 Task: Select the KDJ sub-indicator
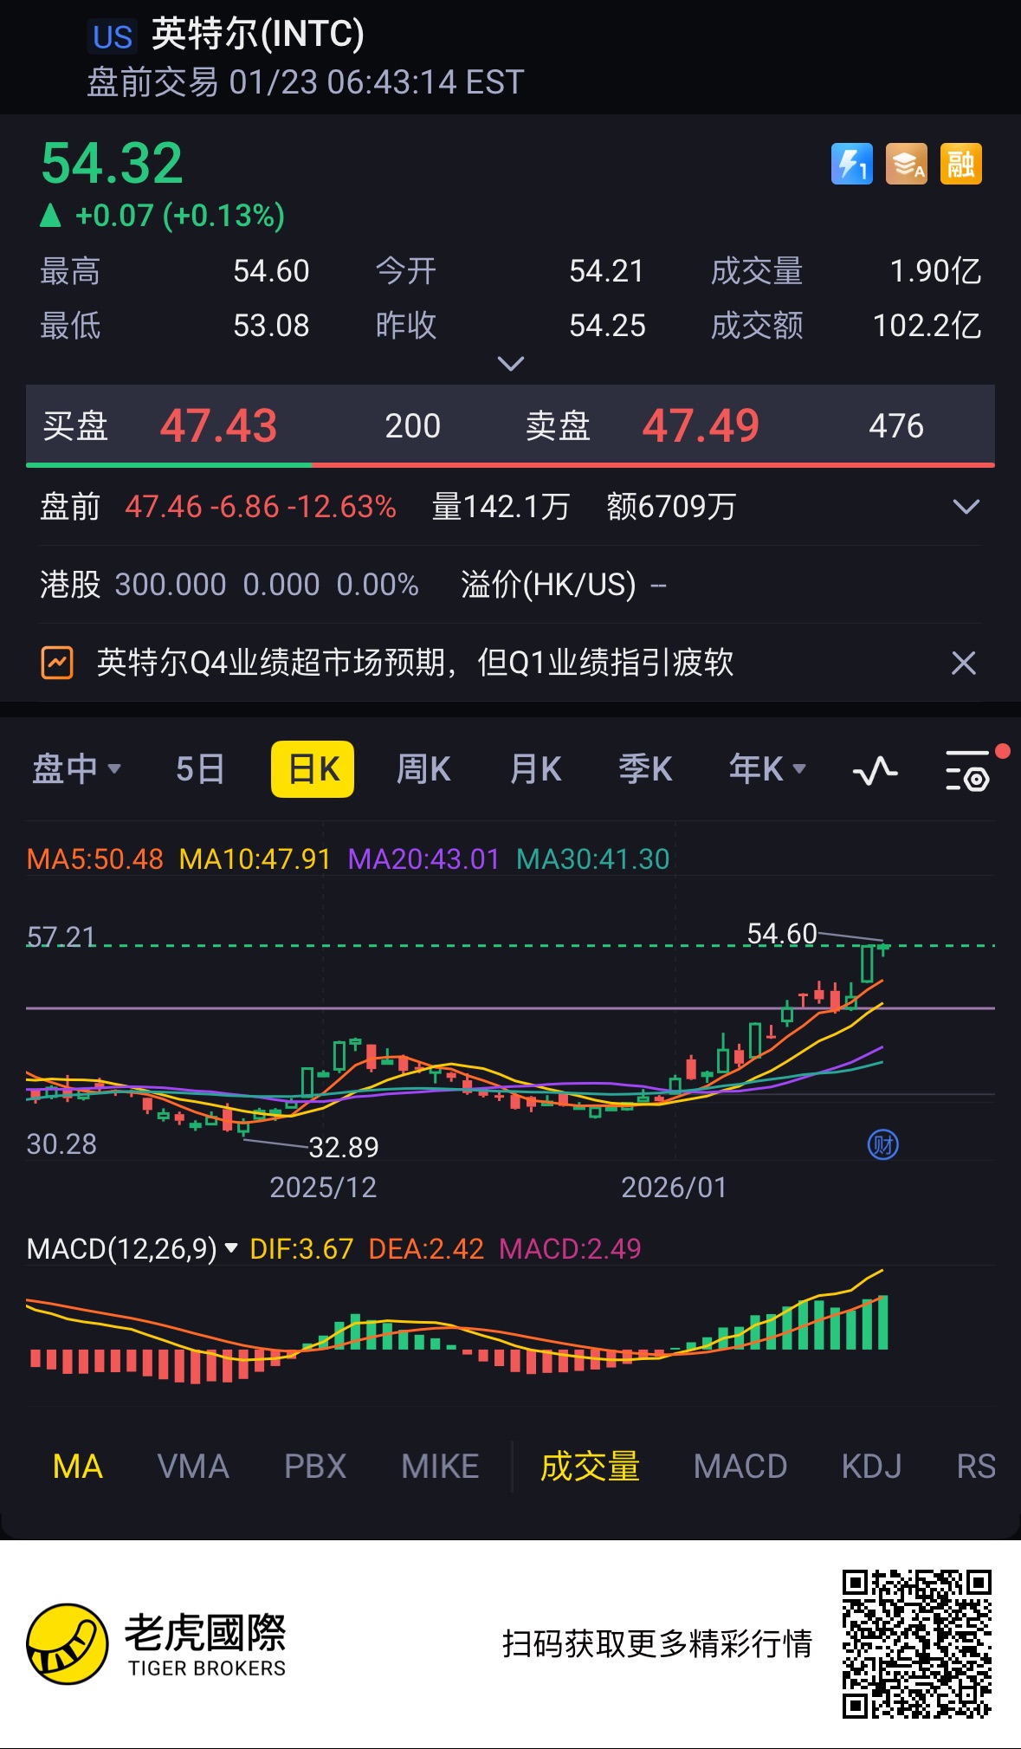pyautogui.click(x=872, y=1467)
